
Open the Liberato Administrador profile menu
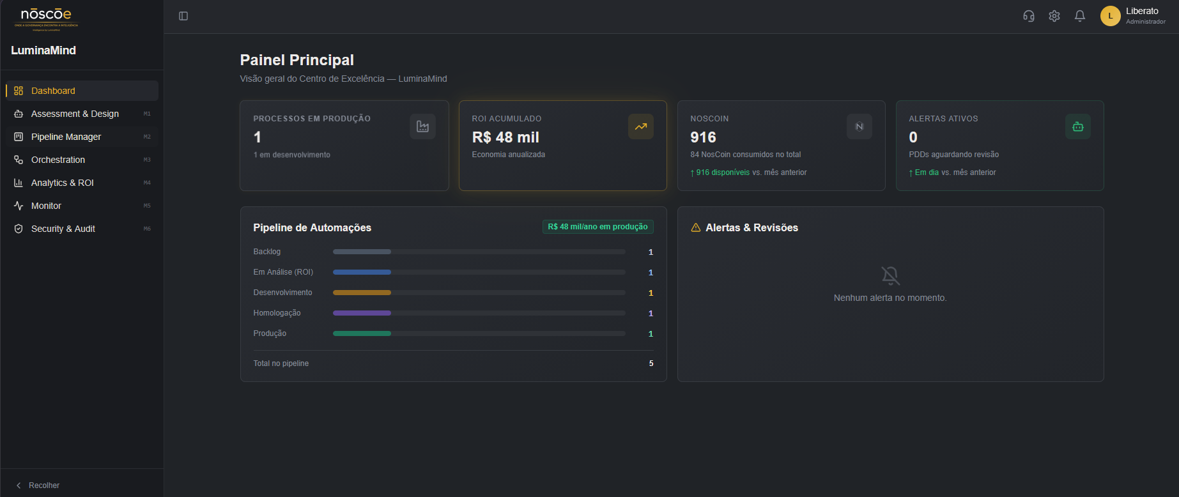click(x=1134, y=16)
